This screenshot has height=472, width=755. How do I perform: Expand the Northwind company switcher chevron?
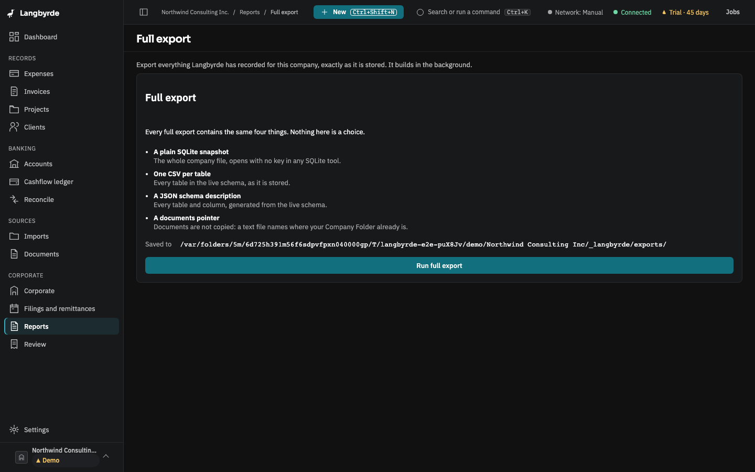(x=106, y=456)
